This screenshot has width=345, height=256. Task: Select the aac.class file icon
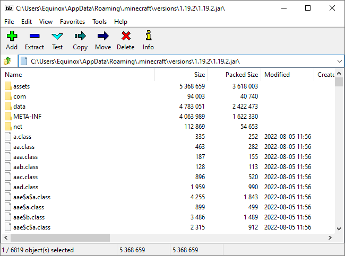[x=8, y=177]
